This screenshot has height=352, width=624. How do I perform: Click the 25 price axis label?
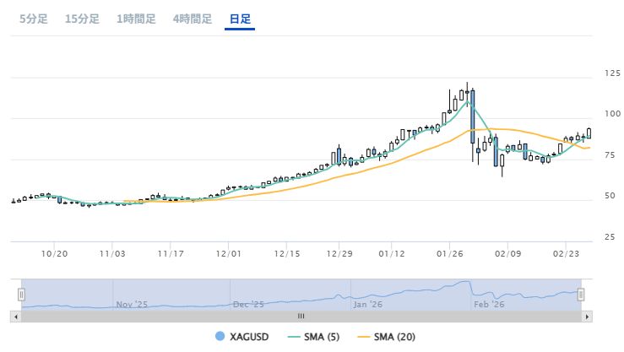(x=610, y=237)
